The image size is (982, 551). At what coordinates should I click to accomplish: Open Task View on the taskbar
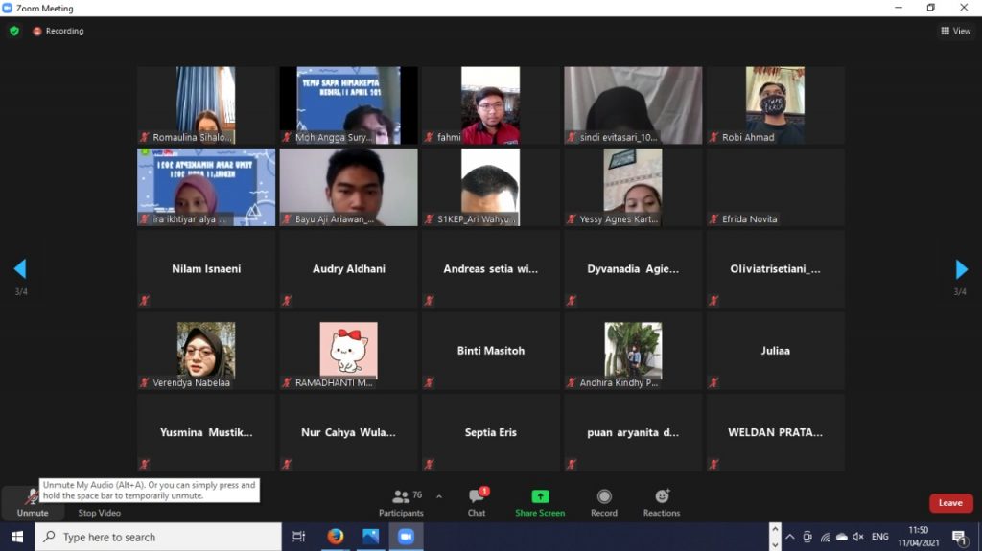click(x=298, y=537)
